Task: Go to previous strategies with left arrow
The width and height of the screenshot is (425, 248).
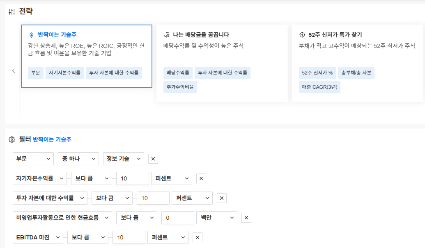Action: 14,71
